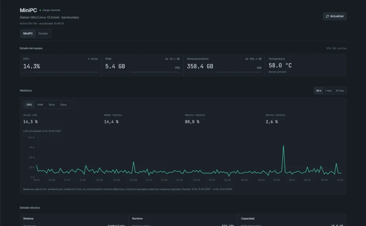Show the RAM history chart
This screenshot has height=226, width=366.
40,105
